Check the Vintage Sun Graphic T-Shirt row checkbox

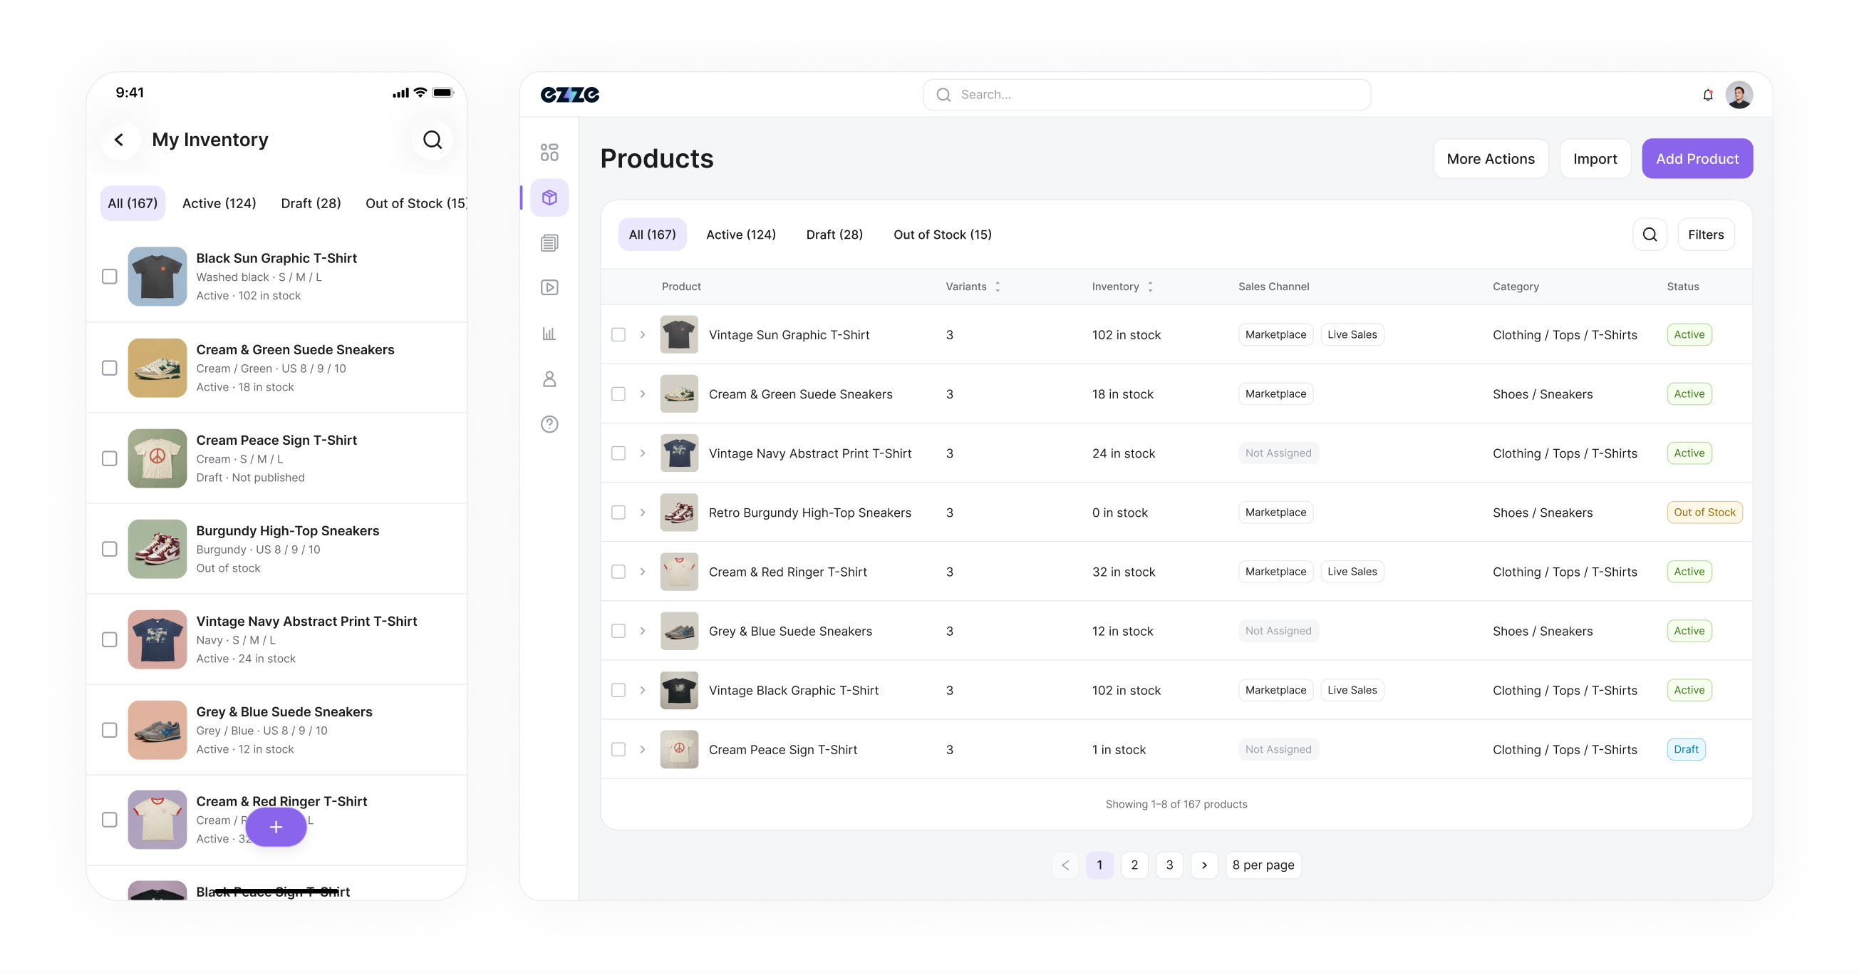coord(618,335)
